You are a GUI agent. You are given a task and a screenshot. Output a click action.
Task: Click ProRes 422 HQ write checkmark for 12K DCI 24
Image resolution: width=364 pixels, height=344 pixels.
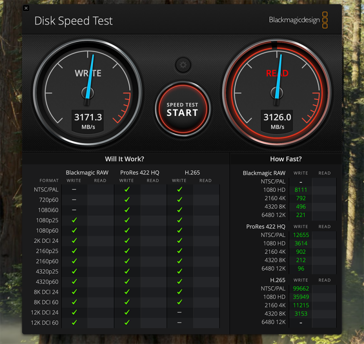pyautogui.click(x=127, y=312)
